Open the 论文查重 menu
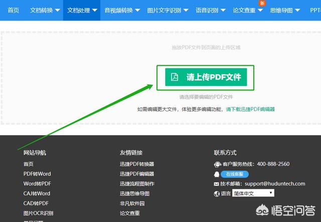The image size is (321, 222). click(x=244, y=10)
